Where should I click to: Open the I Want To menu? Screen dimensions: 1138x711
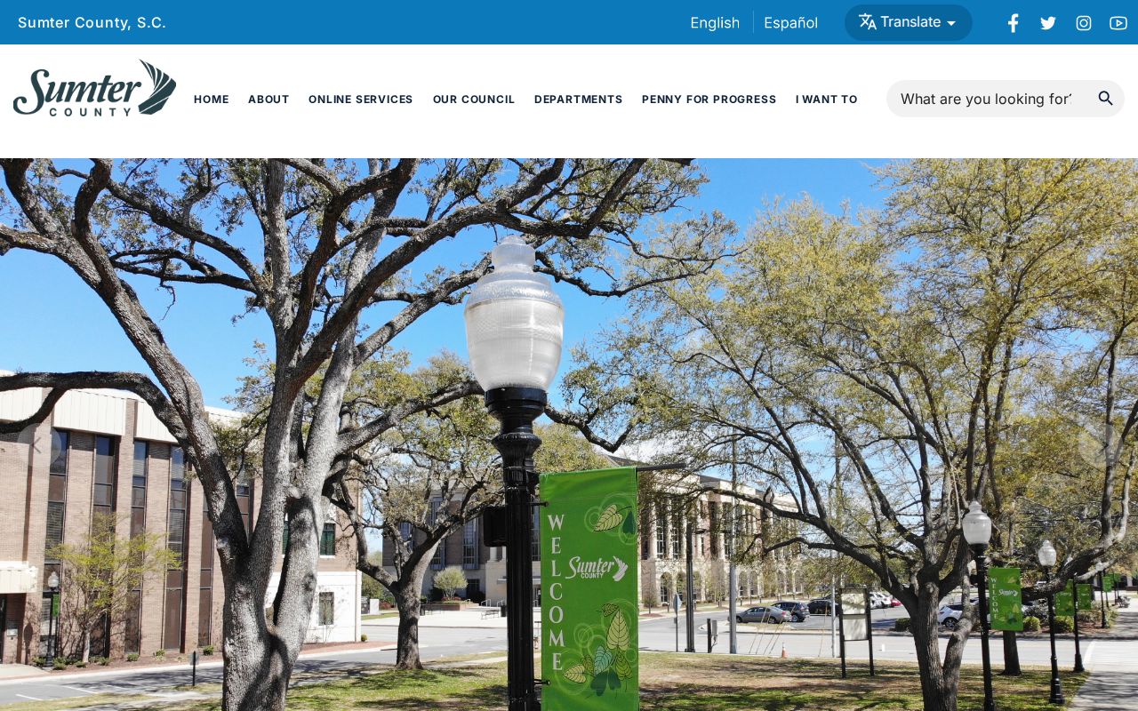click(827, 100)
